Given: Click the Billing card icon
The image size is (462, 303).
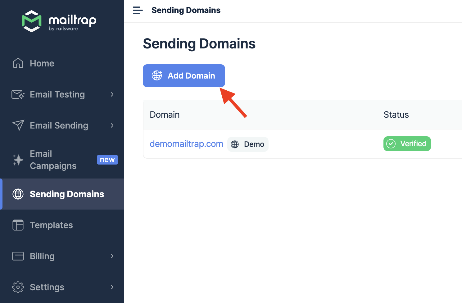Looking at the screenshot, I should (x=18, y=256).
